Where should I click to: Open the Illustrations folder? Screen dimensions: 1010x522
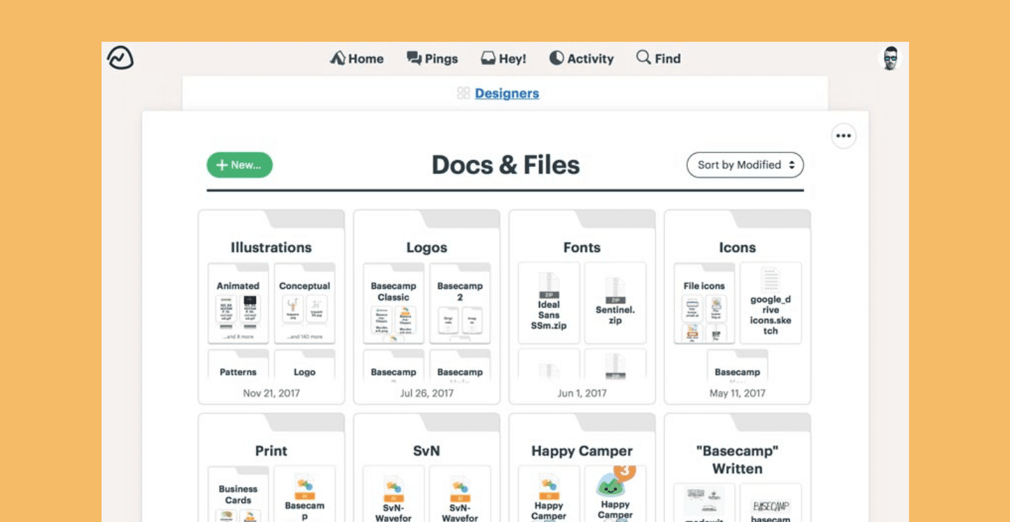(271, 247)
